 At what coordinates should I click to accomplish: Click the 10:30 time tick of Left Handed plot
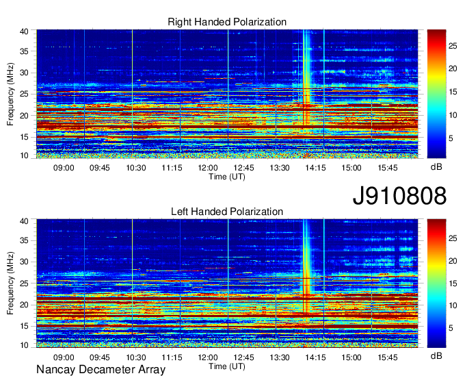(x=136, y=357)
